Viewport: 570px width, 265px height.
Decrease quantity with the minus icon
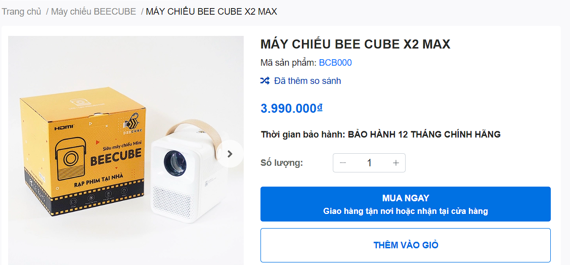pyautogui.click(x=343, y=163)
